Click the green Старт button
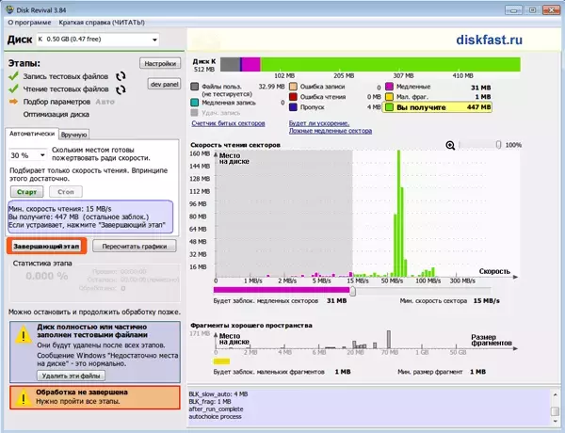Viewport: 565px width, 433px height. (27, 192)
